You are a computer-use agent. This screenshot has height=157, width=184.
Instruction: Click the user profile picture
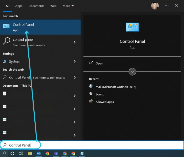pyautogui.click(x=155, y=6)
